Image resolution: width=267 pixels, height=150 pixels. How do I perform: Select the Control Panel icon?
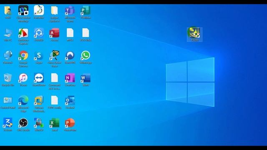[x=8, y=100]
